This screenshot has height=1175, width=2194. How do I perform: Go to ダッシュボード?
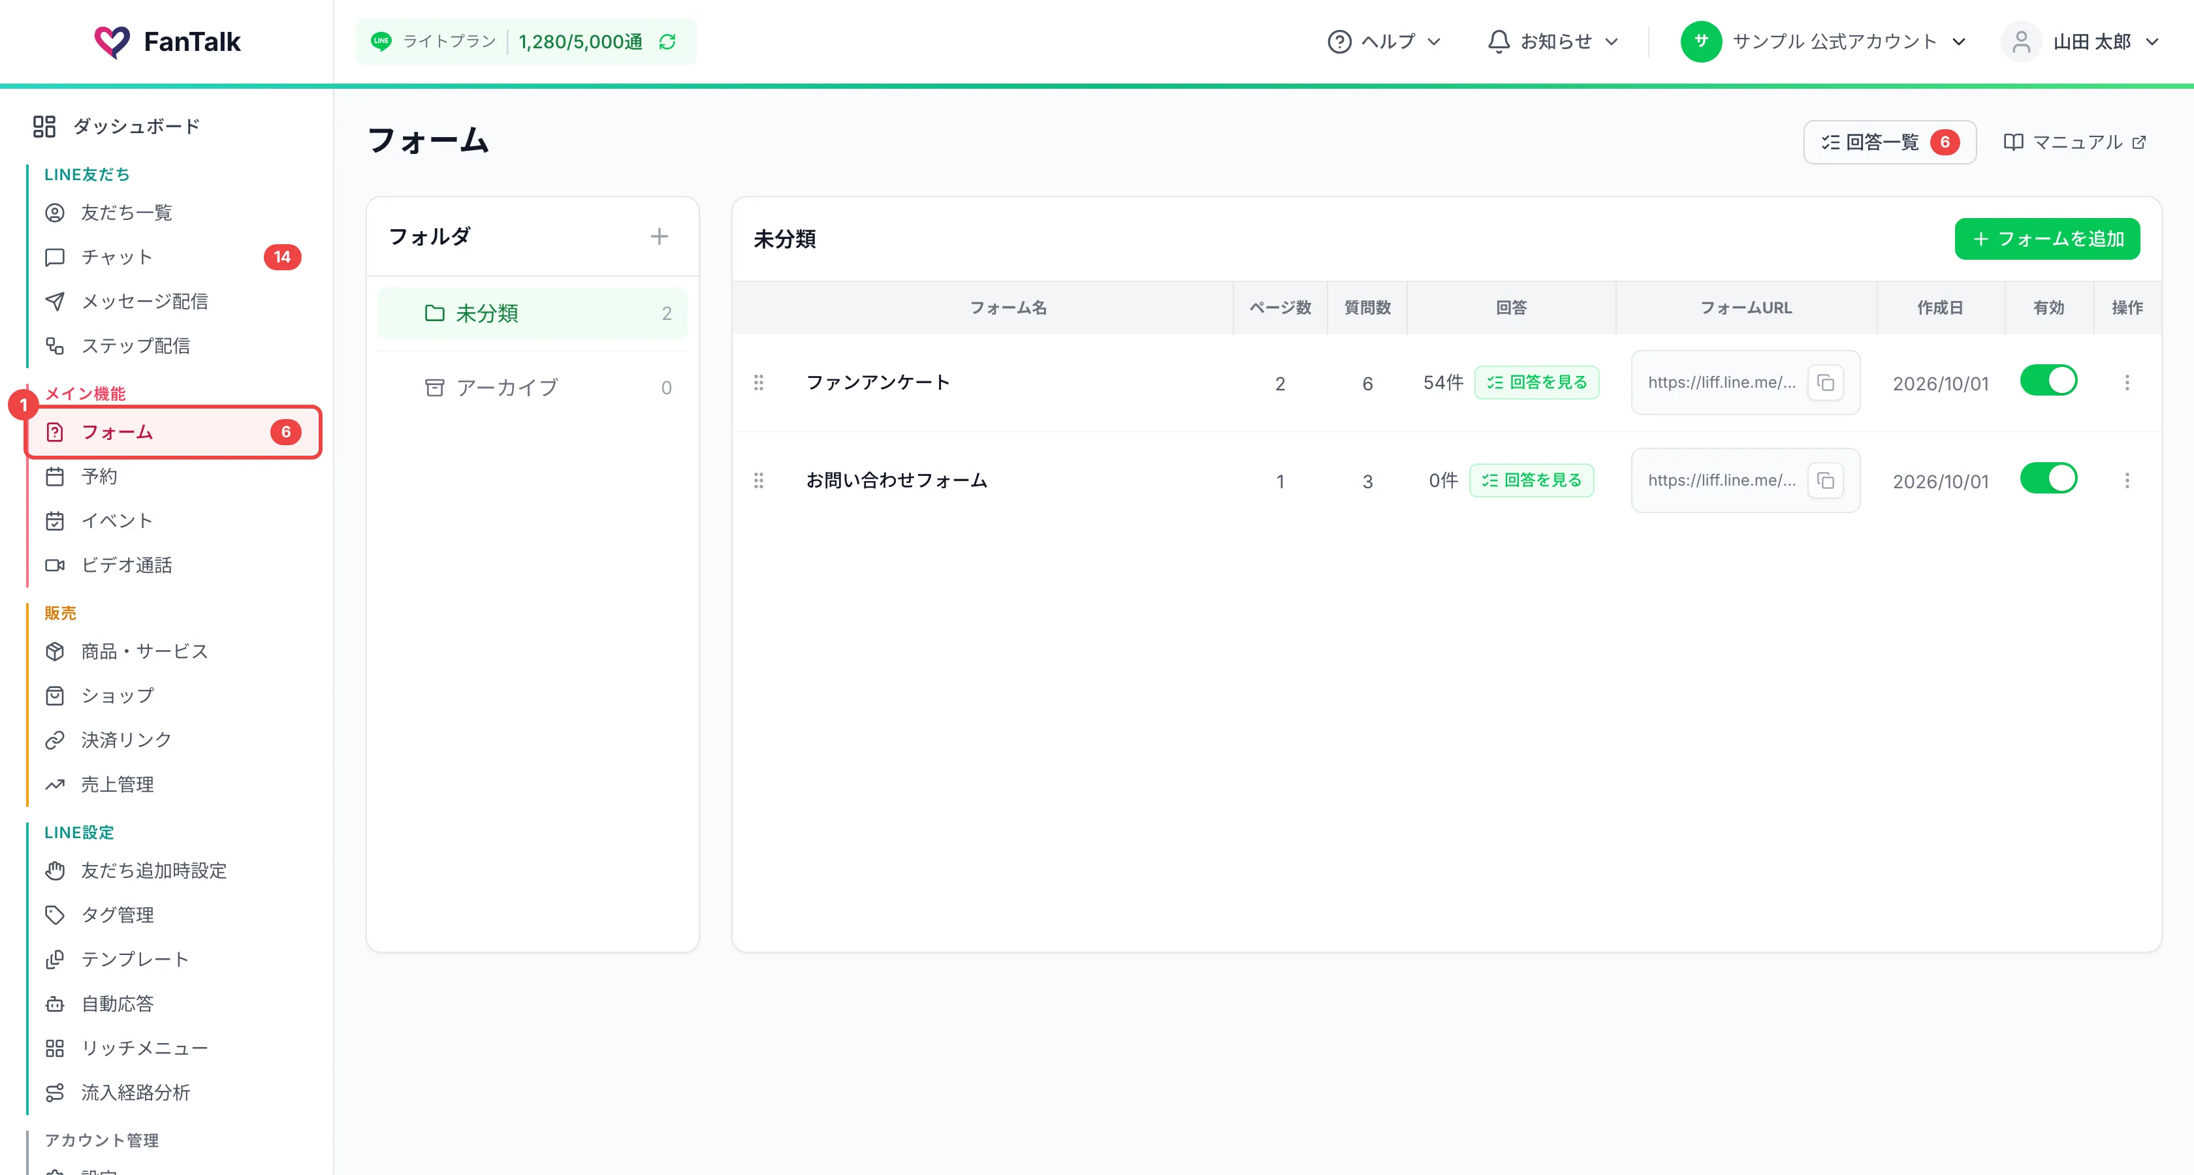point(116,127)
